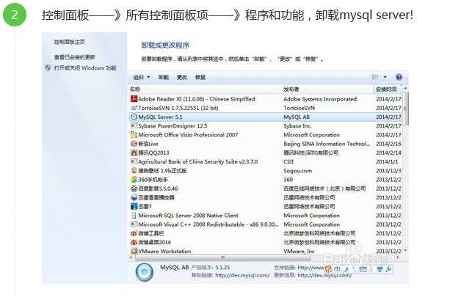Click the wrench icon in the IME toolbar

(x=388, y=269)
